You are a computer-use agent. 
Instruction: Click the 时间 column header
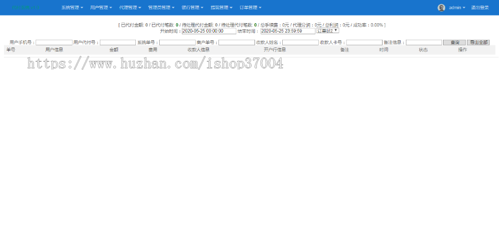coord(384,50)
